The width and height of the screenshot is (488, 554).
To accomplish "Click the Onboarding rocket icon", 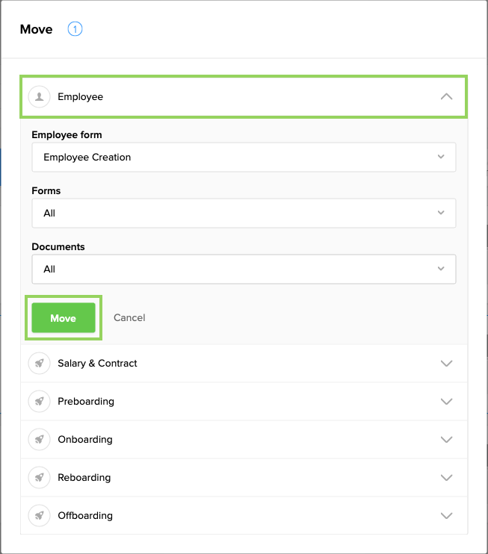I will 39,440.
